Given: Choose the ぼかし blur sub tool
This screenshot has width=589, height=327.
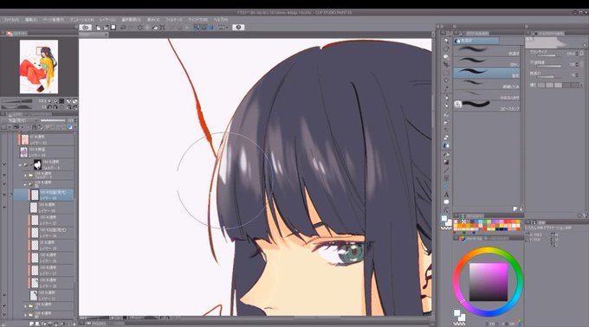Looking at the screenshot, I should pos(487,62).
